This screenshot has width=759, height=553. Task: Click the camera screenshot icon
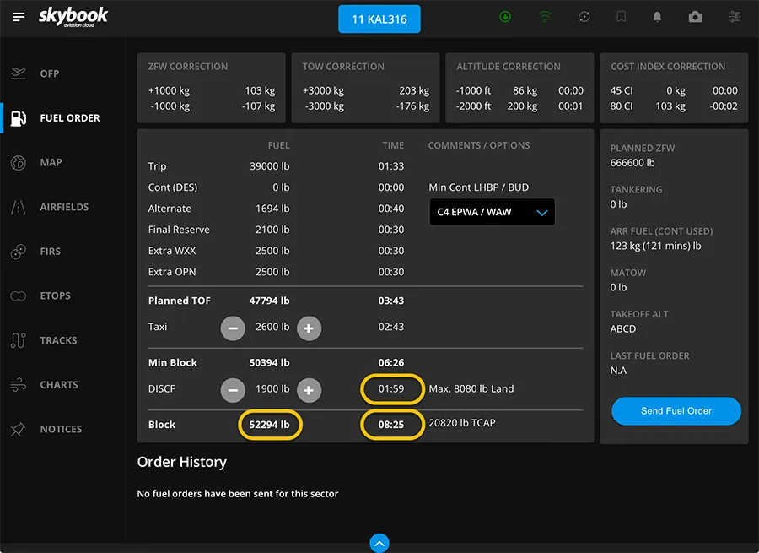pos(695,17)
